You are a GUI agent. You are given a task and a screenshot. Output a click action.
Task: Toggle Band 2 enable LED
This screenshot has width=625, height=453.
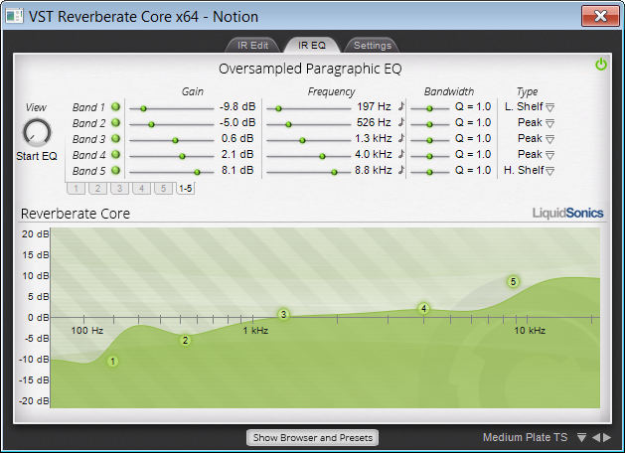pos(115,123)
